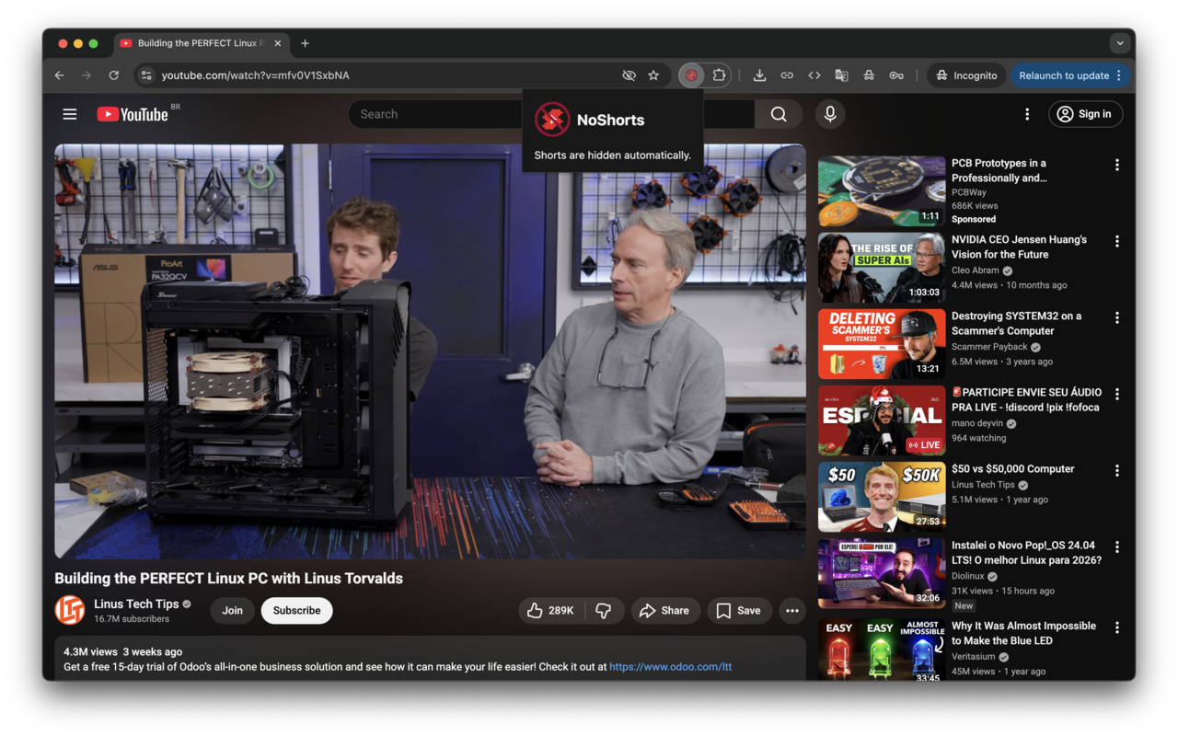1178x736 pixels.
Task: Open options for $50 vs $50,000 Computer
Action: tap(1117, 470)
